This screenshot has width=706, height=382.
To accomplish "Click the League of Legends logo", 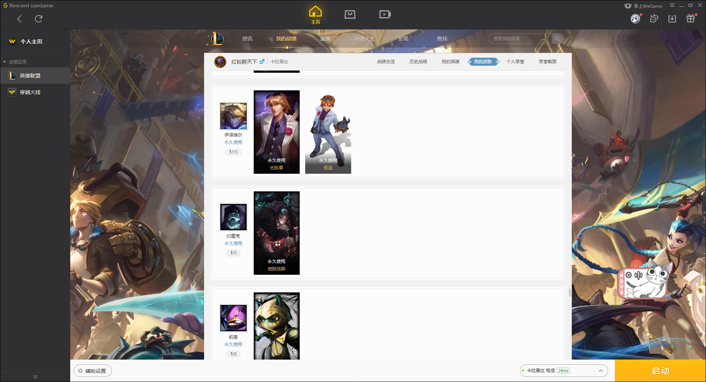I will coord(217,39).
